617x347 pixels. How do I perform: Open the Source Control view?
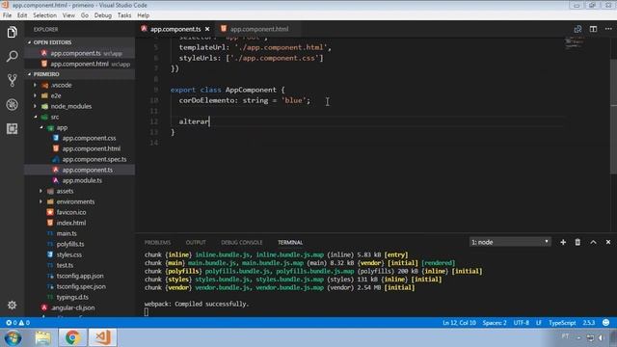click(12, 80)
